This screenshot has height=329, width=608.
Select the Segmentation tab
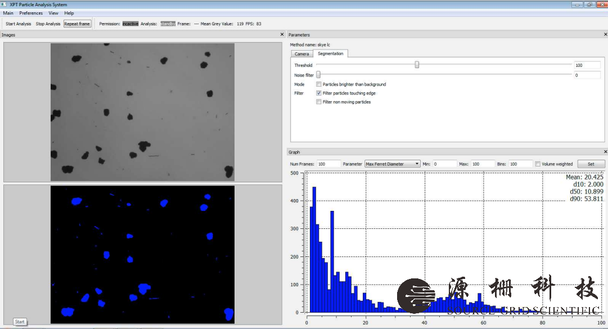330,53
